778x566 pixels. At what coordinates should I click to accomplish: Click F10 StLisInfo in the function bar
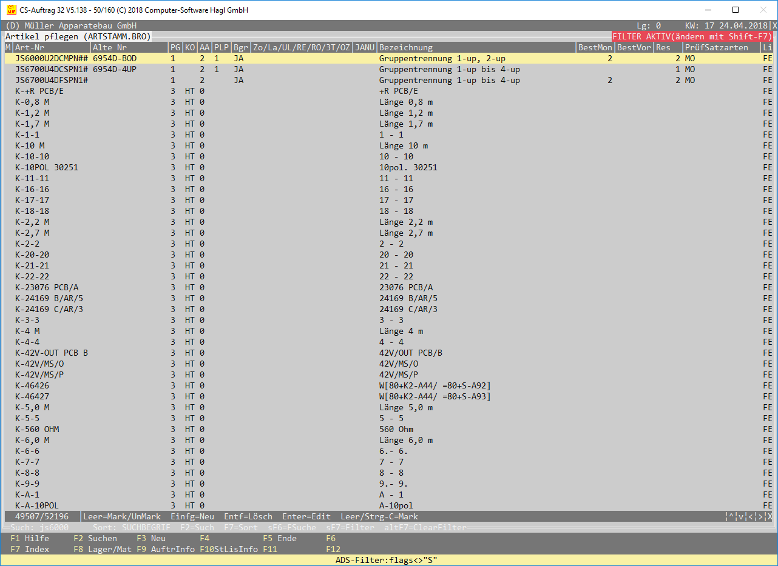[228, 549]
